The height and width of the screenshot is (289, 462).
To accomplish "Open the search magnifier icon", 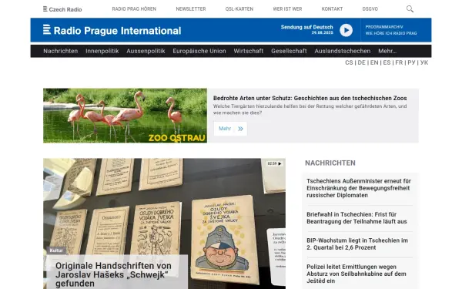I will (410, 8).
